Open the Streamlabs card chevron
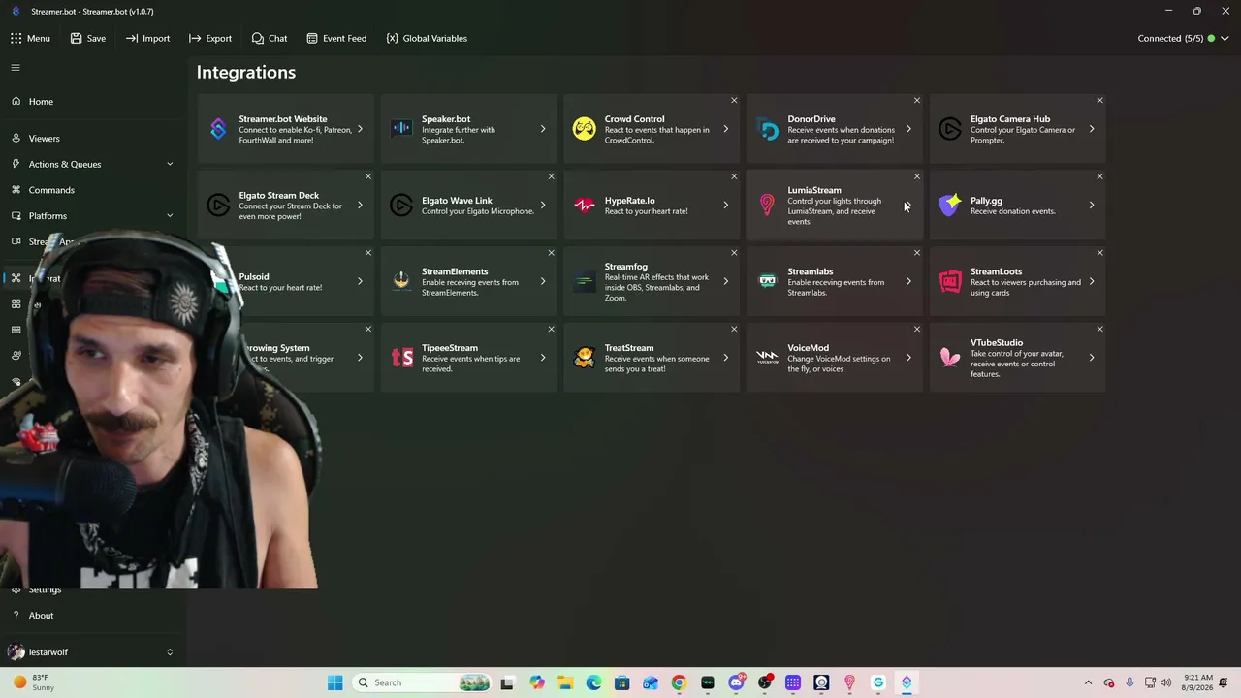 (x=908, y=281)
